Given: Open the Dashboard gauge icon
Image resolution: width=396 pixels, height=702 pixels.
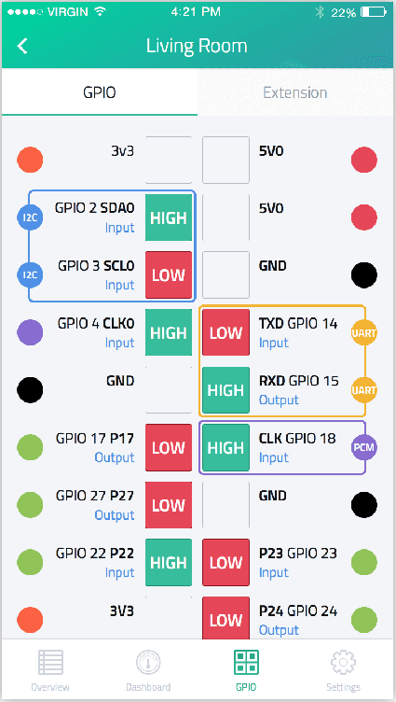Looking at the screenshot, I should coord(148,663).
